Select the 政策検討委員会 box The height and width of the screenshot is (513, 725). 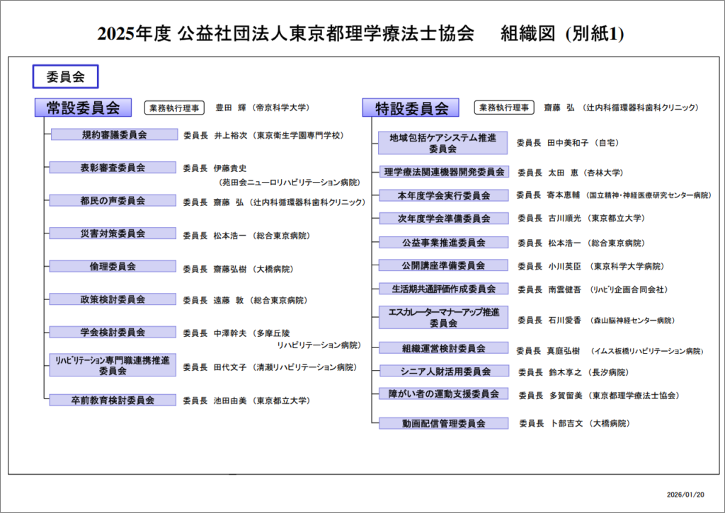point(113,299)
